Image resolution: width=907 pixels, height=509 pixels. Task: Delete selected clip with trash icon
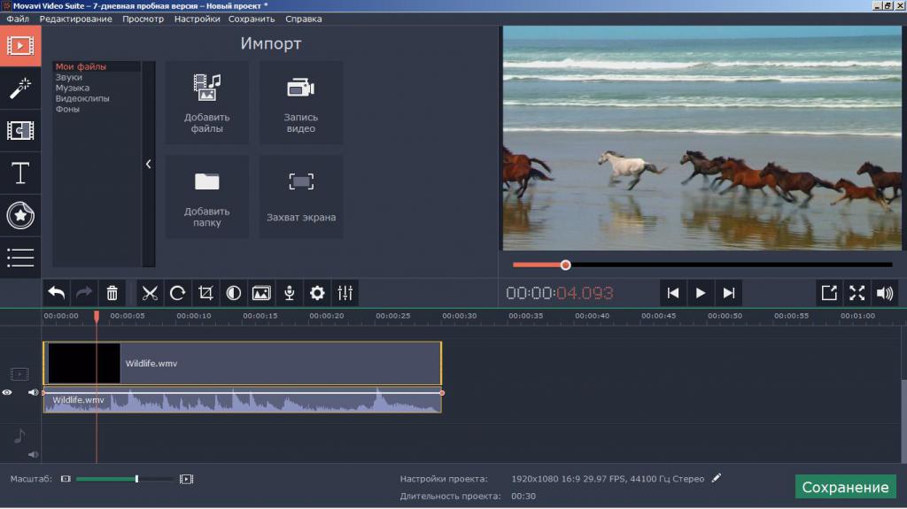point(112,293)
